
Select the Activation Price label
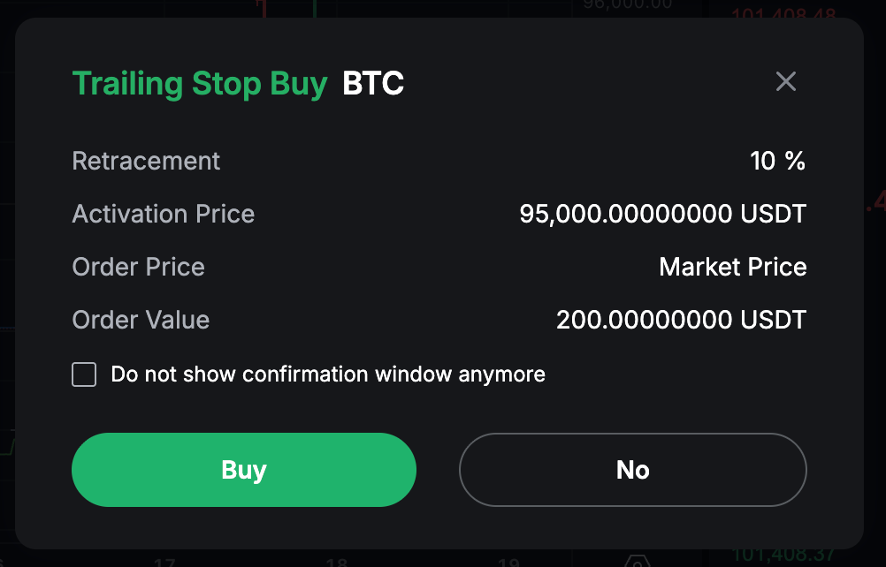tap(163, 215)
